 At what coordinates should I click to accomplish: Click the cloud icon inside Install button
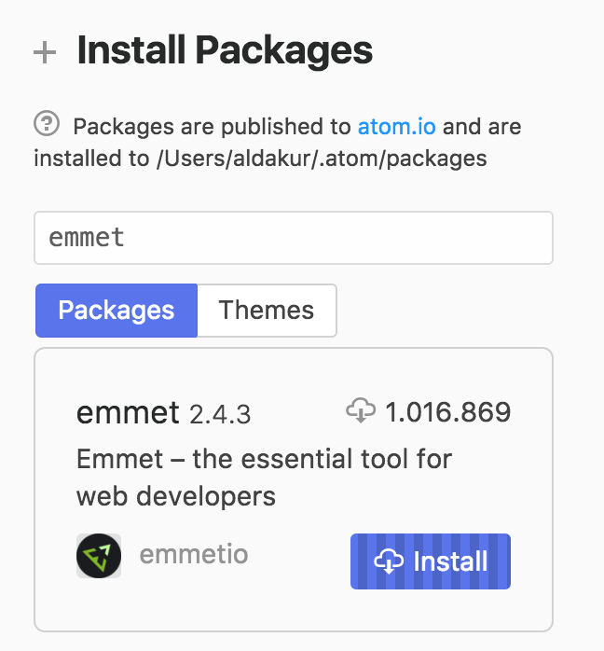(389, 561)
